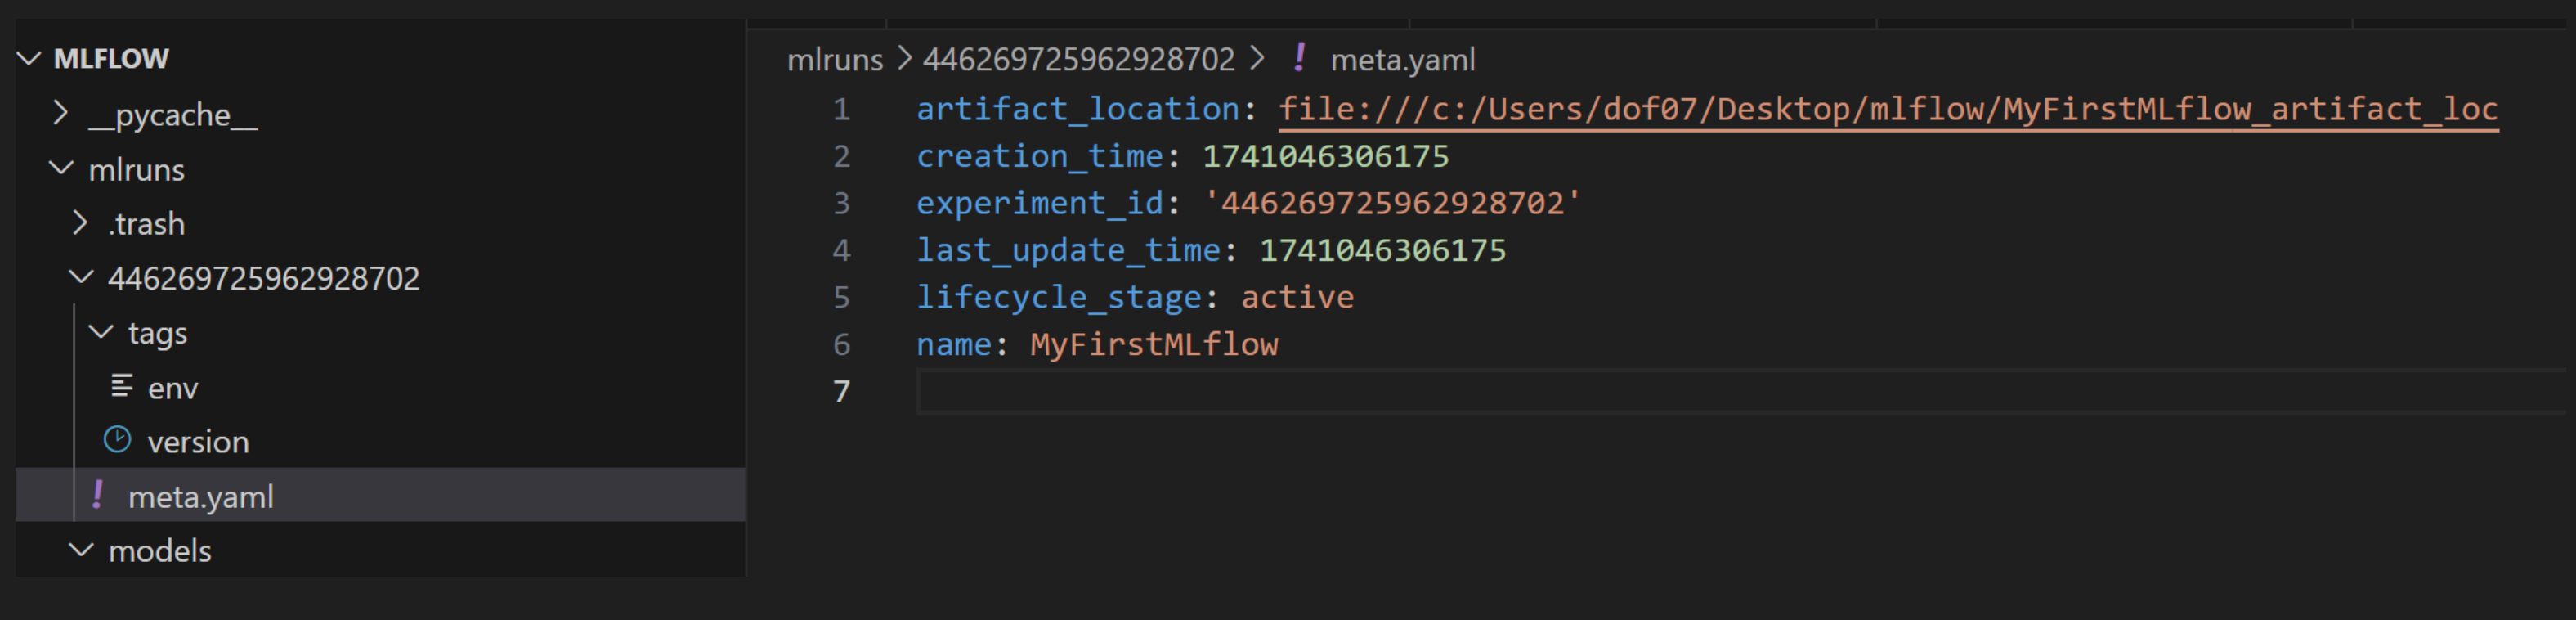Expand the __pycache__ folder
This screenshot has height=620, width=2576.
click(61, 114)
